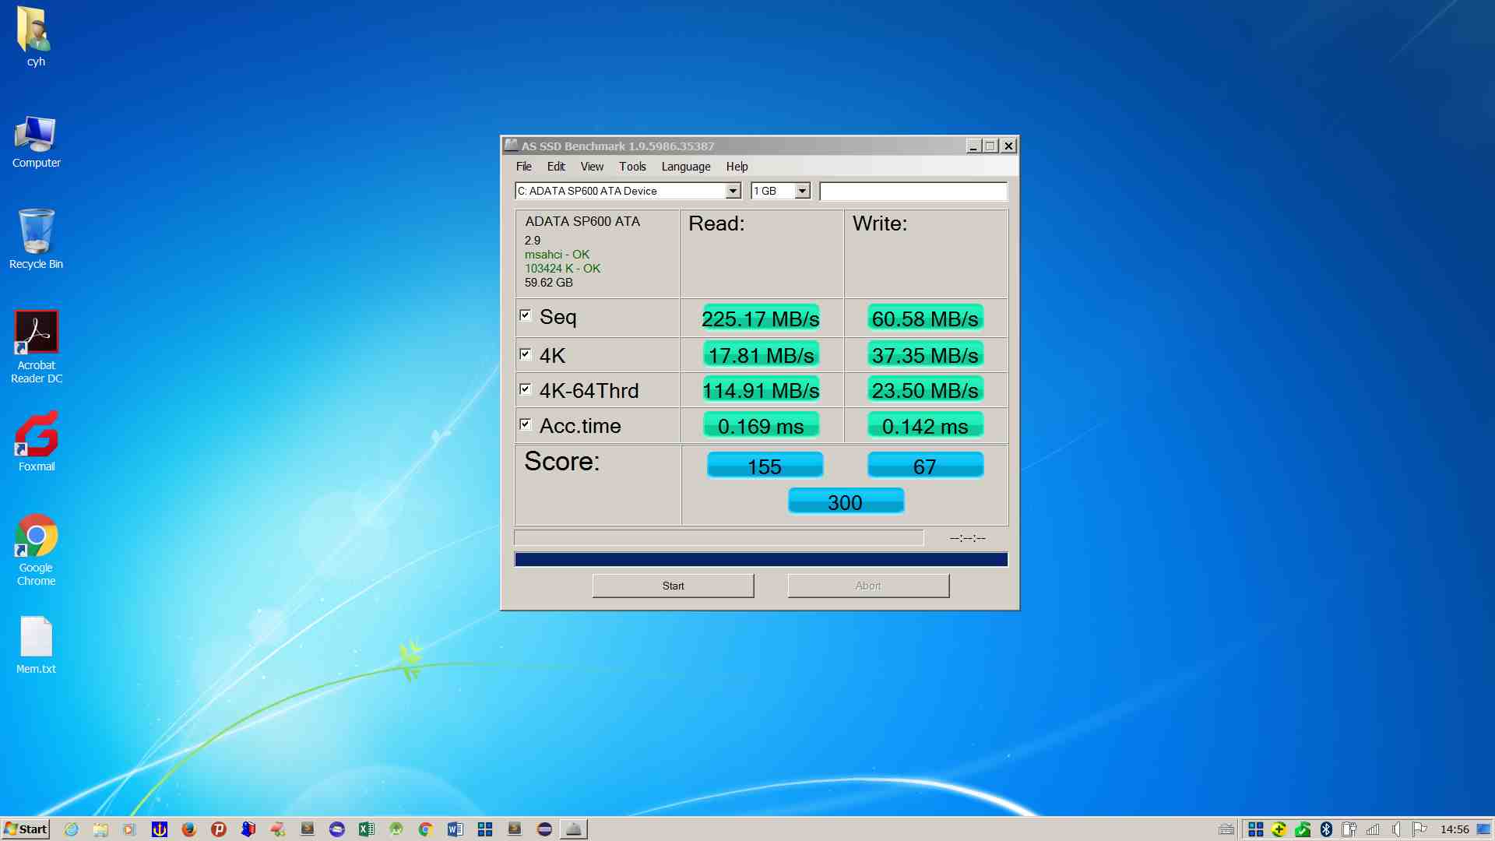Open the Help menu
Viewport: 1495px width, 841px height.
point(737,167)
